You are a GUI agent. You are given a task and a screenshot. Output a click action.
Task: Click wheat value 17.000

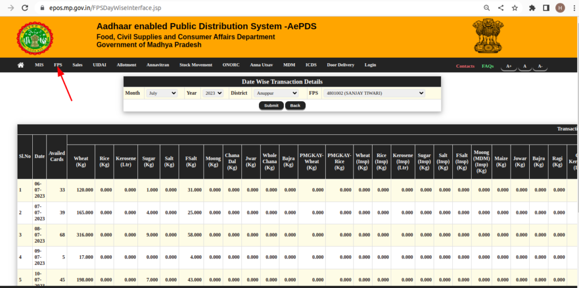click(x=86, y=258)
